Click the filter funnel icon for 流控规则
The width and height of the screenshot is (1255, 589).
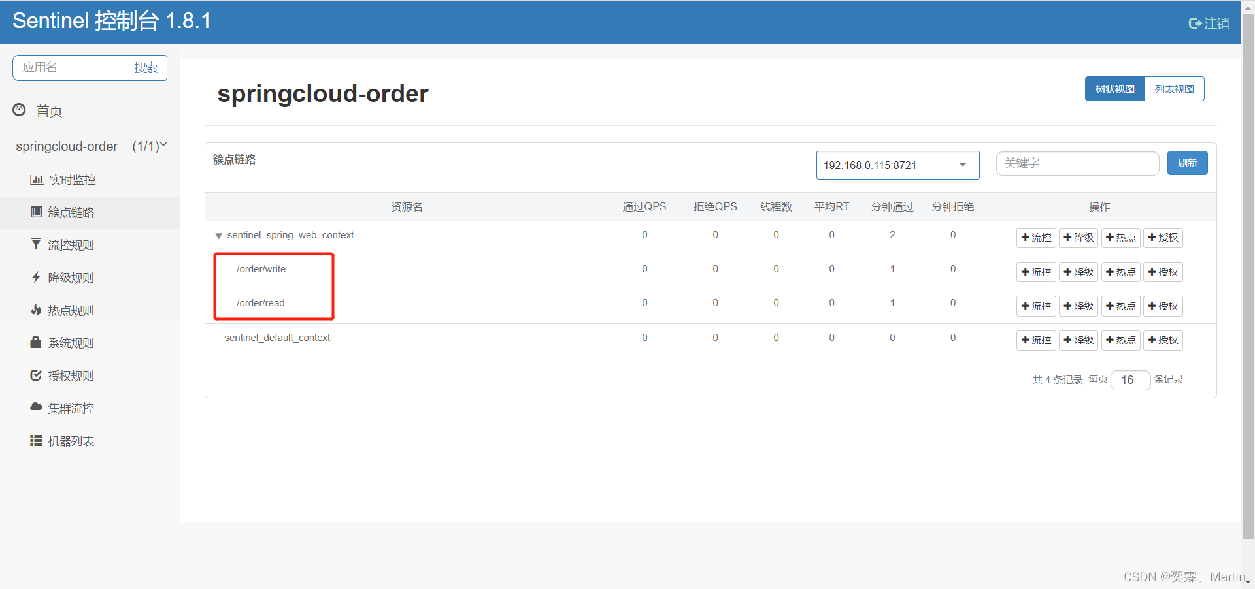click(x=36, y=244)
